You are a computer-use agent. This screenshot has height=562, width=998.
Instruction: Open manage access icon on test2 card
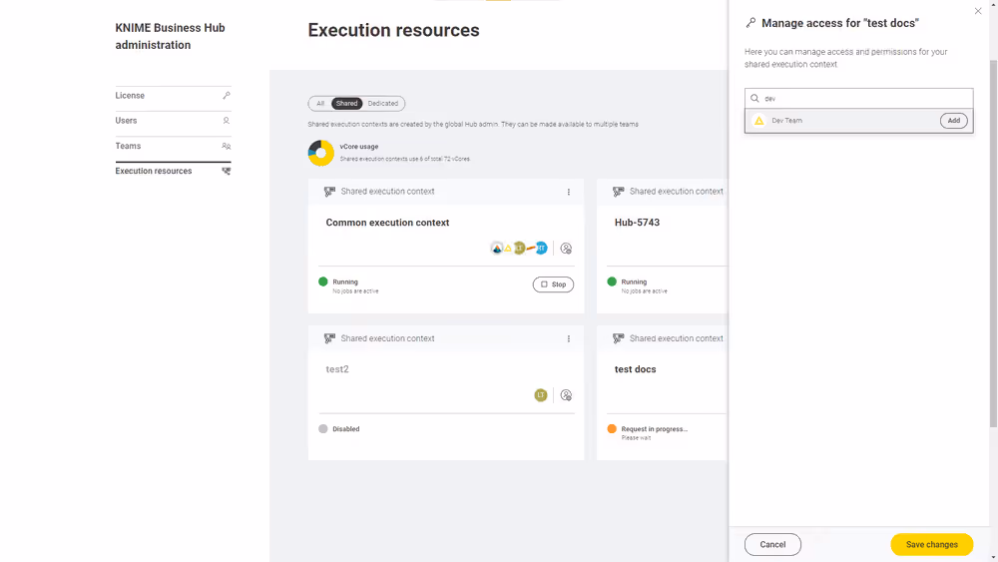tap(566, 395)
